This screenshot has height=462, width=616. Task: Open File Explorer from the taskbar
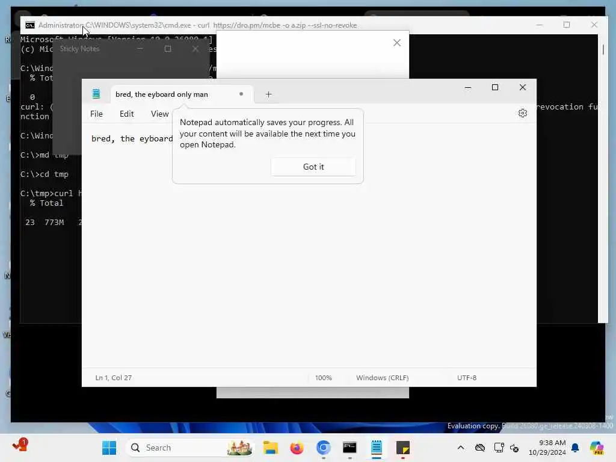click(271, 448)
